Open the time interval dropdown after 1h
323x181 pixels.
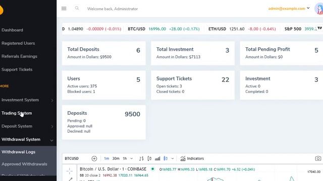click(131, 158)
